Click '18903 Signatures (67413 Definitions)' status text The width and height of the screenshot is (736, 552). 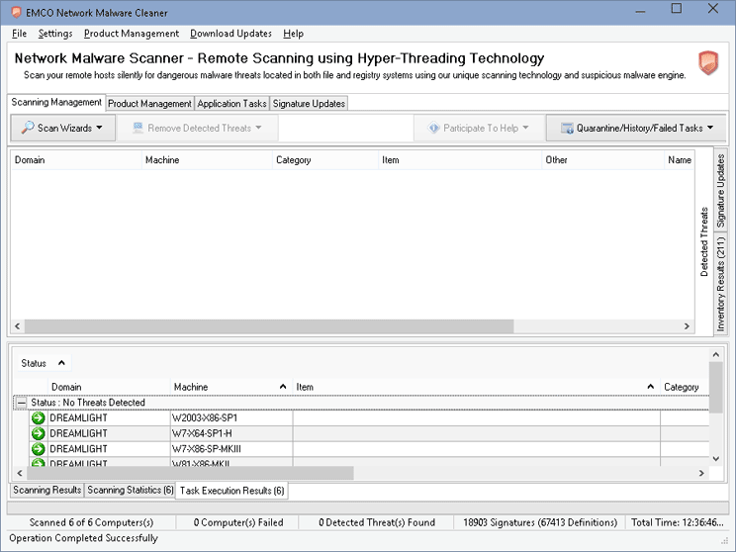[x=540, y=522]
